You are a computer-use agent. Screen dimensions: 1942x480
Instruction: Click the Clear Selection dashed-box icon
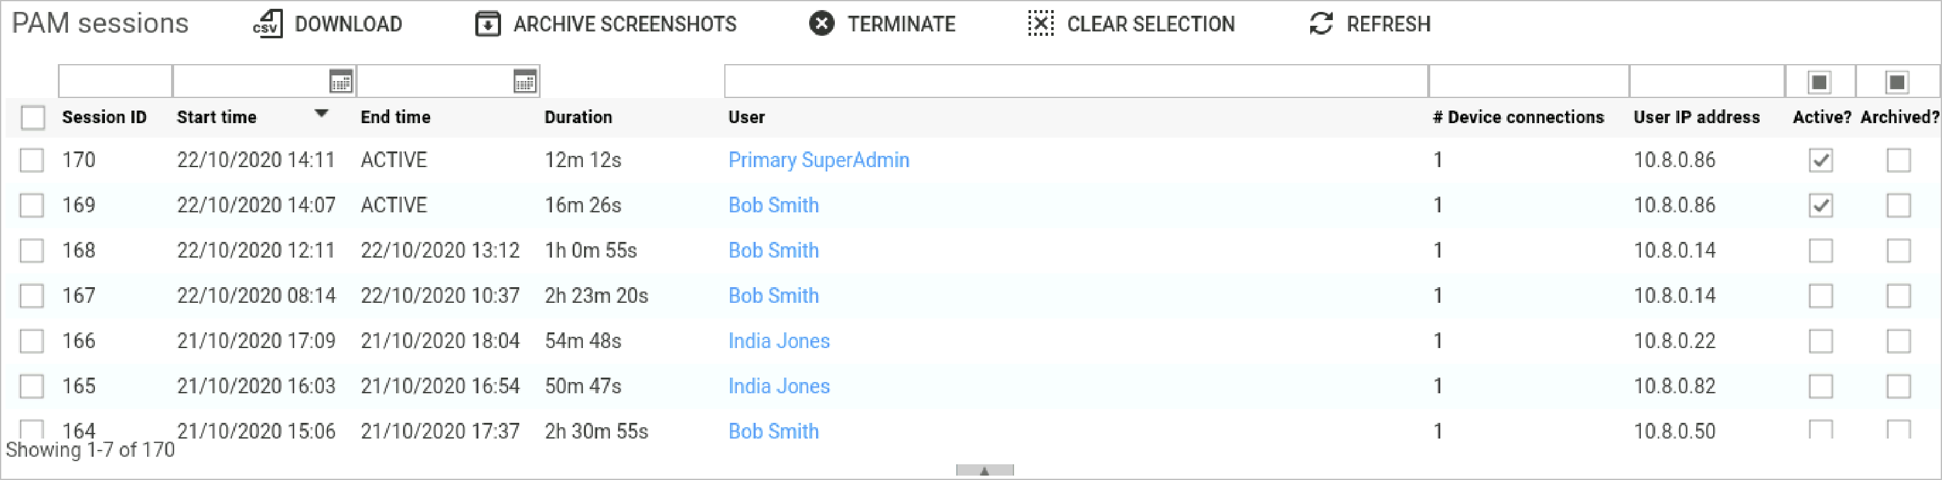[1040, 24]
